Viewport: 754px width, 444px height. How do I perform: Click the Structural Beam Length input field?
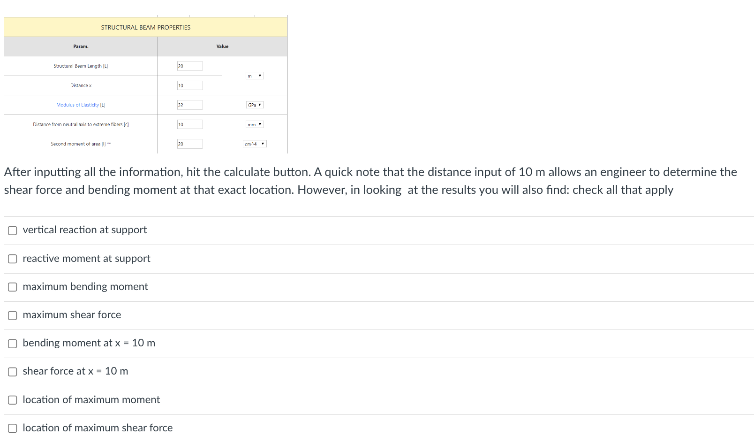click(x=189, y=66)
